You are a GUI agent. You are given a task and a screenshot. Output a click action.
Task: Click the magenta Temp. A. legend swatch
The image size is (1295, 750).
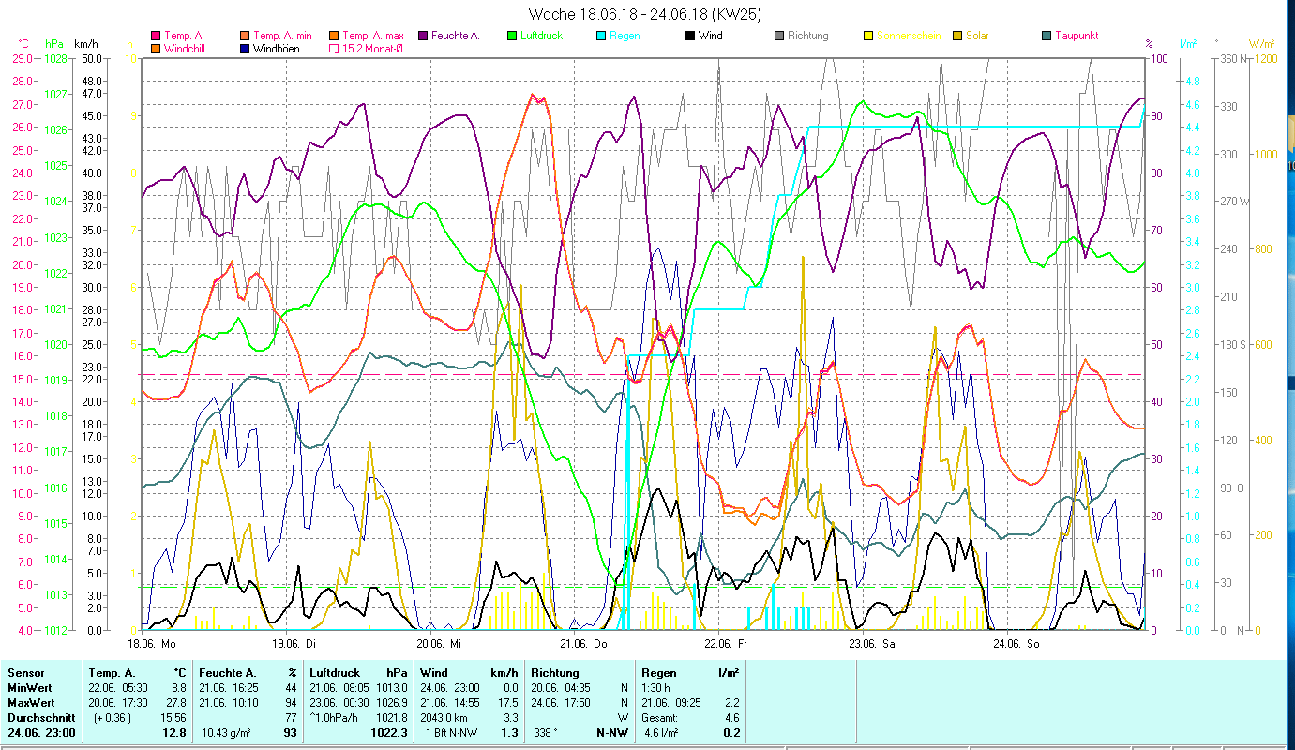tap(156, 36)
